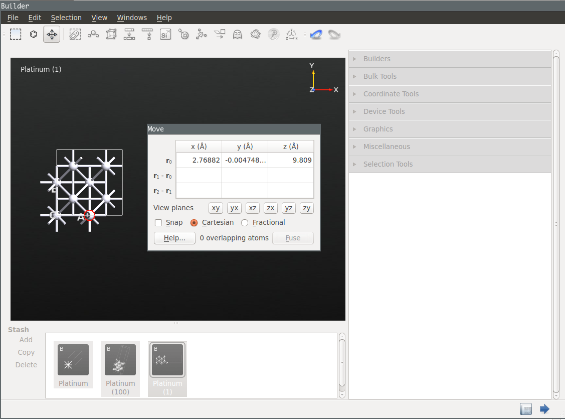The height and width of the screenshot is (420, 565).
Task: Click the Fuse button
Action: point(293,238)
